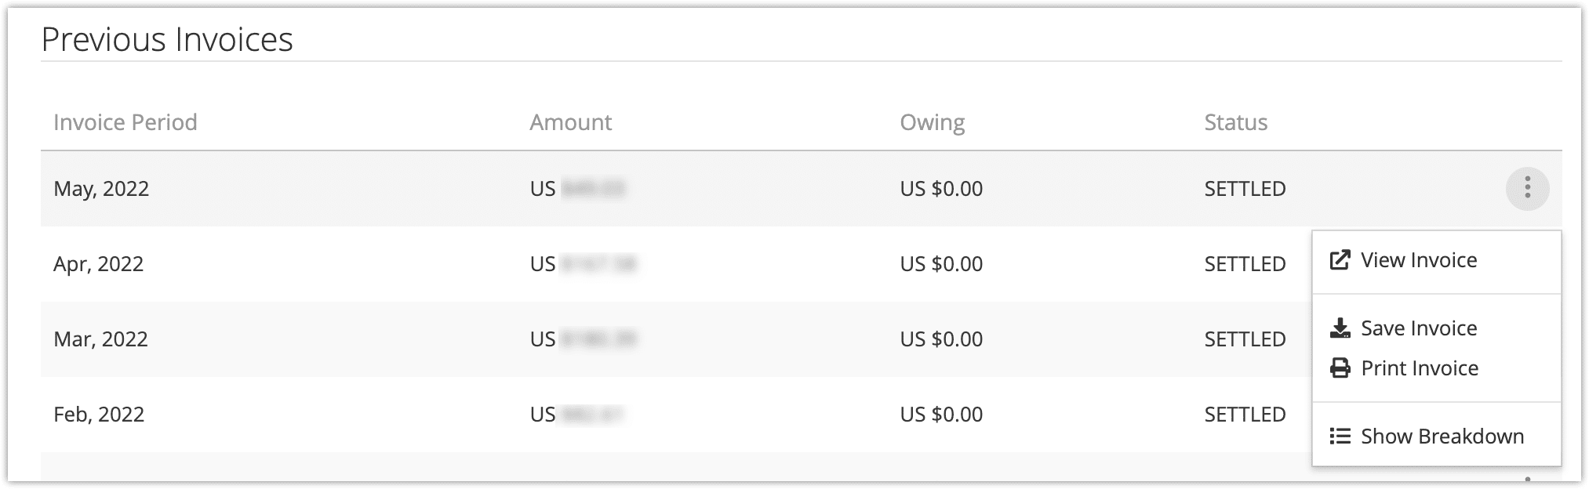Click the Previous Invoices heading
The image size is (1589, 489).
167,39
